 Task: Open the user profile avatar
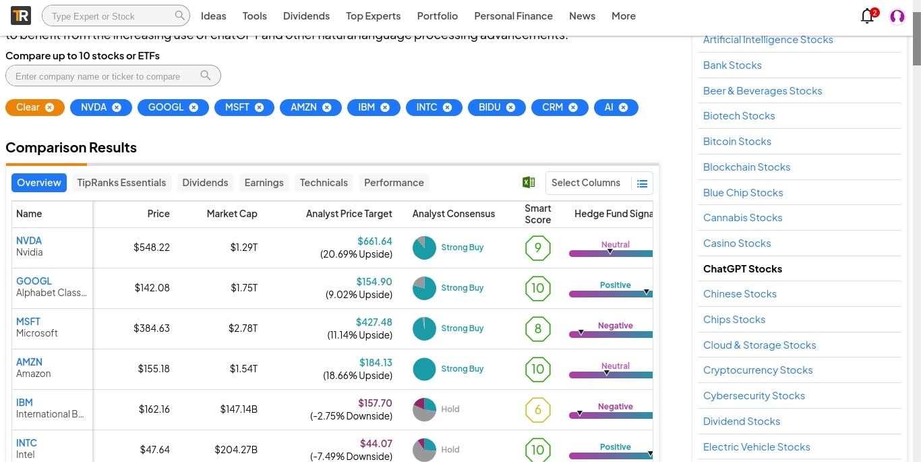(x=897, y=16)
